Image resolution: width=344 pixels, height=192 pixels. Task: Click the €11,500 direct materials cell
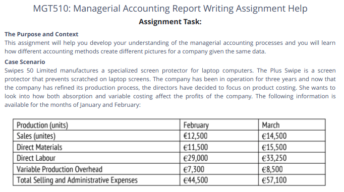(196, 147)
